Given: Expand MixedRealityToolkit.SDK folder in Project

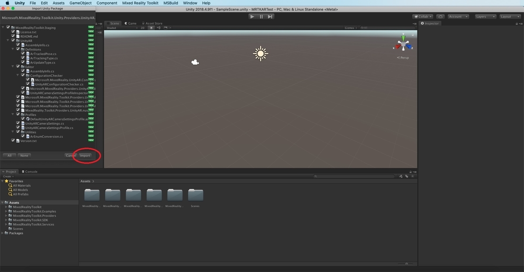Looking at the screenshot, I should (6, 220).
